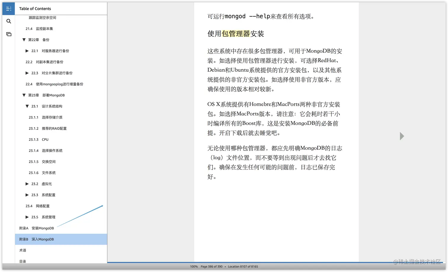This screenshot has width=448, height=272.
Task: Collapse section 23.1 设计系统结构
Action: click(x=27, y=106)
